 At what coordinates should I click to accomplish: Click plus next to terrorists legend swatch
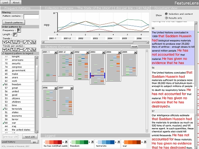coord(116,142)
